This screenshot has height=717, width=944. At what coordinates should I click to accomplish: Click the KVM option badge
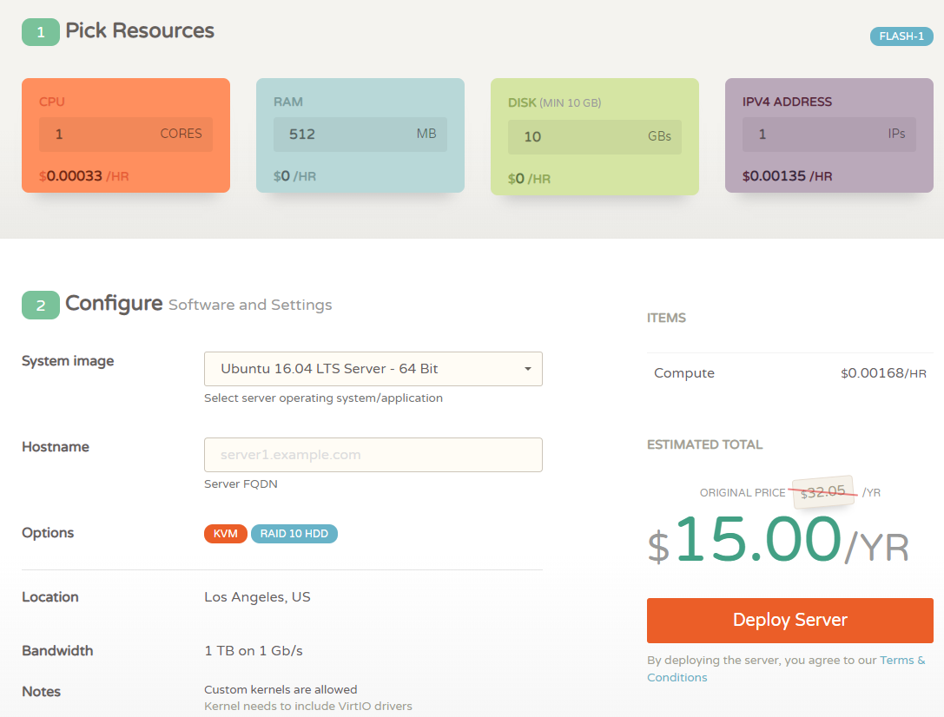(x=226, y=534)
